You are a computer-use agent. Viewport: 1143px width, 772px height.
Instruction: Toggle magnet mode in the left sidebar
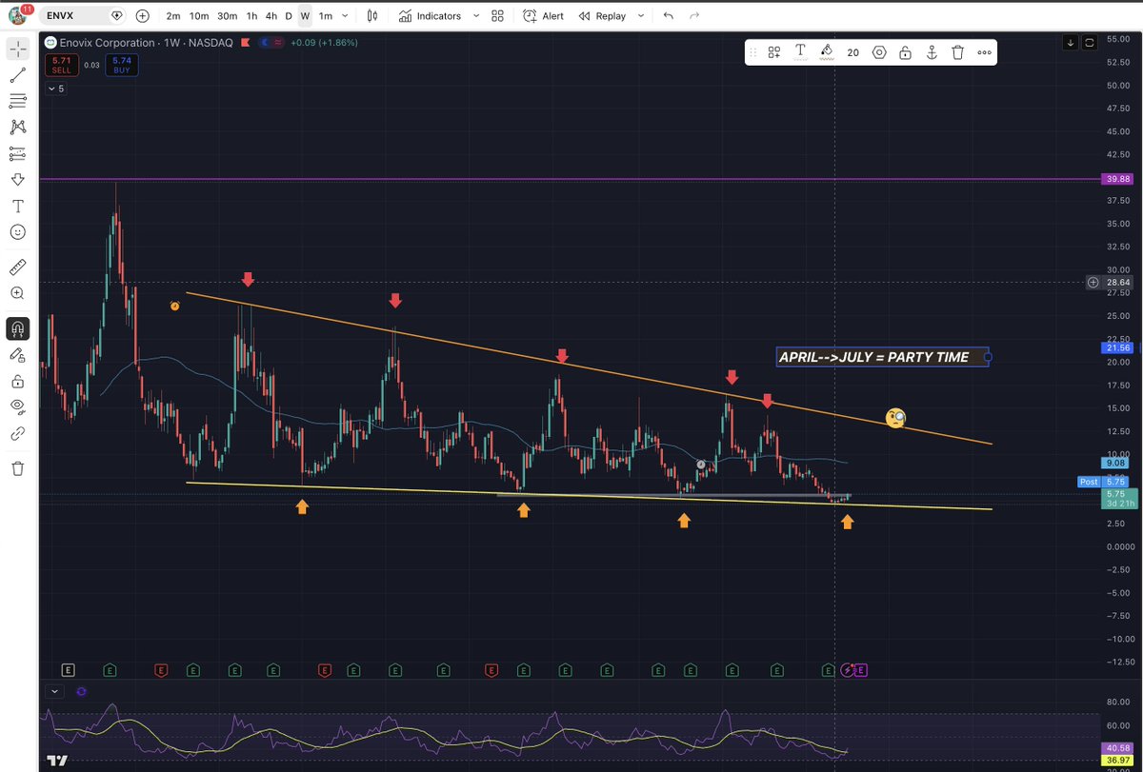(x=17, y=328)
